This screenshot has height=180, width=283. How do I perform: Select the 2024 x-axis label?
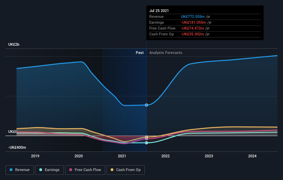[x=252, y=156]
